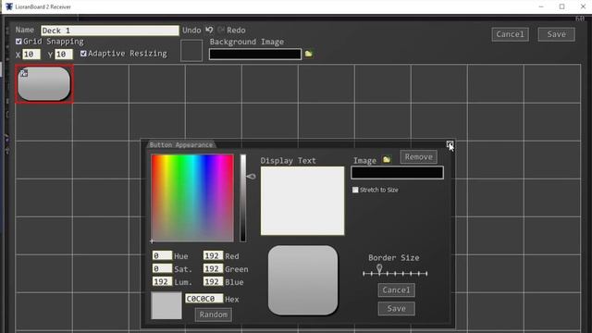The width and height of the screenshot is (592, 333).
Task: Remove the button image
Action: click(419, 157)
